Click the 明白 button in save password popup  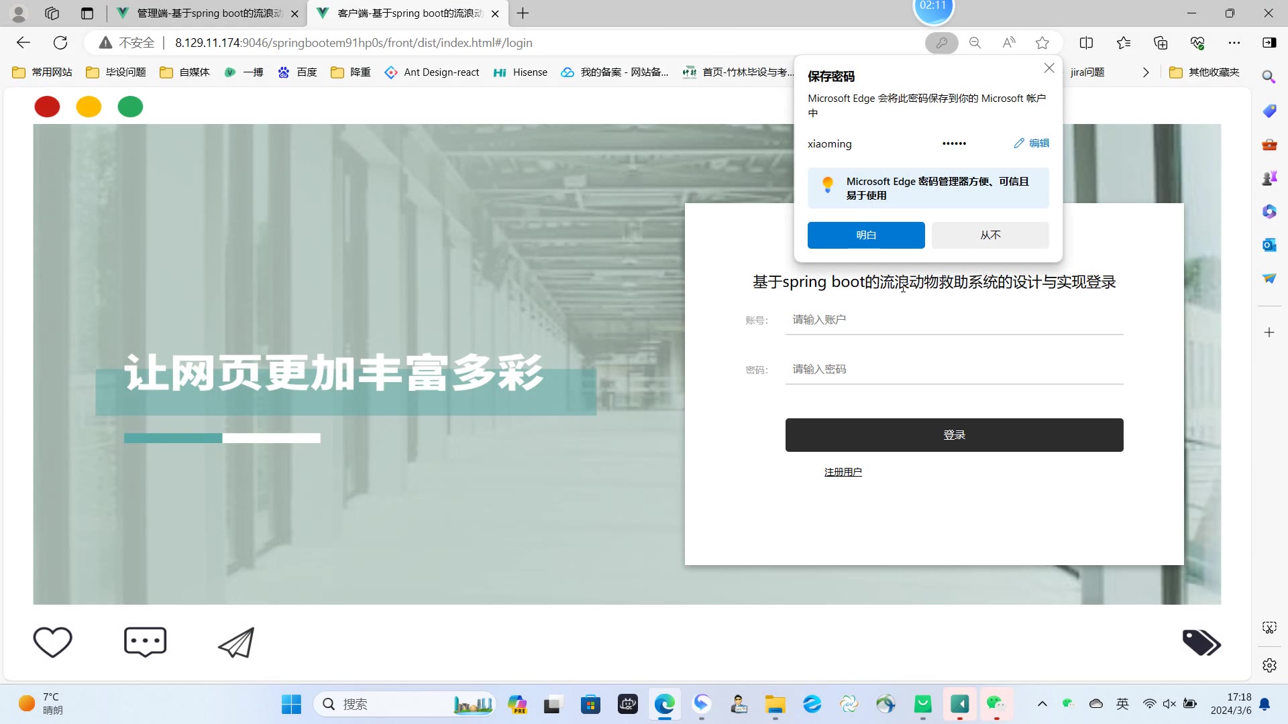(x=866, y=235)
